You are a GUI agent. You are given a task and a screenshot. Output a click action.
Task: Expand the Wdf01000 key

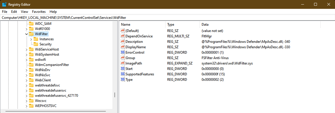26,29
